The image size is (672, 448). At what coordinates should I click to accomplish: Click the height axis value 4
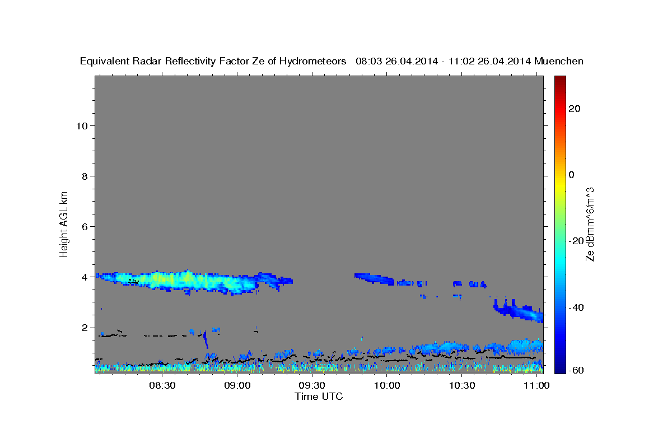pyautogui.click(x=85, y=277)
